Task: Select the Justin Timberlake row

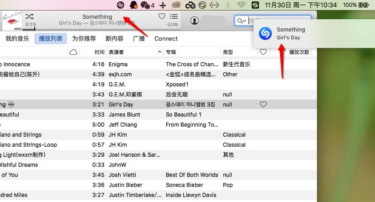Action: point(158,195)
